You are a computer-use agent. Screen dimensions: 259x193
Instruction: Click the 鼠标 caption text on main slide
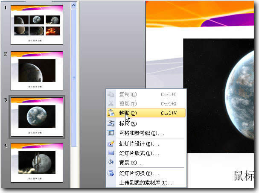coord(246,175)
